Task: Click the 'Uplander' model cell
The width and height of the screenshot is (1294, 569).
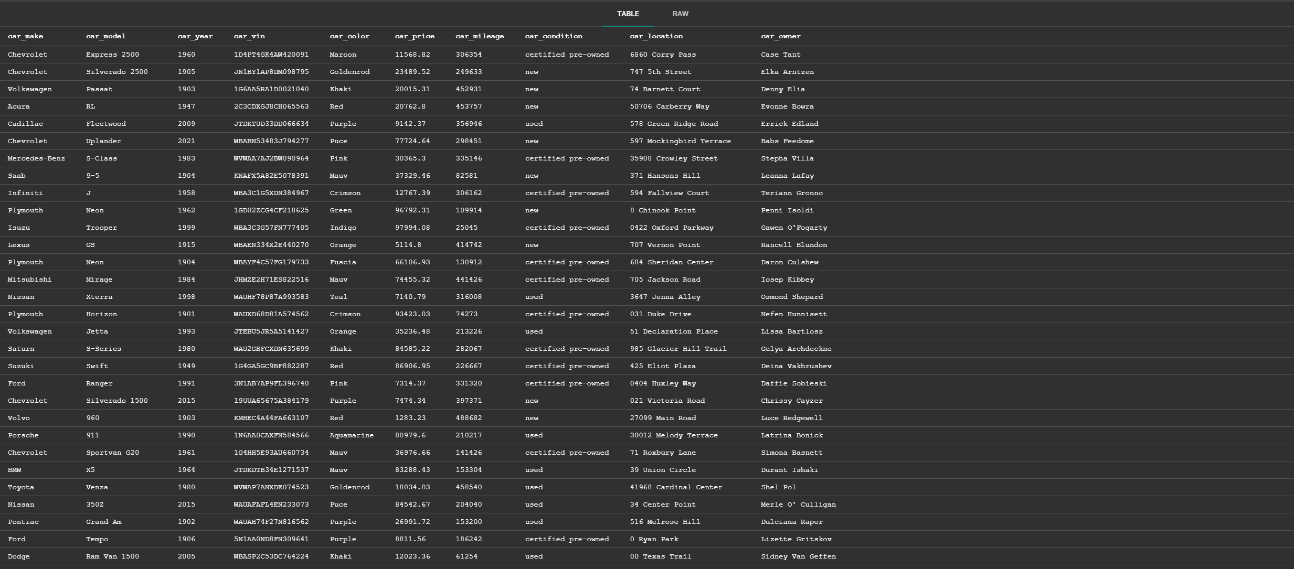Action: click(x=103, y=141)
